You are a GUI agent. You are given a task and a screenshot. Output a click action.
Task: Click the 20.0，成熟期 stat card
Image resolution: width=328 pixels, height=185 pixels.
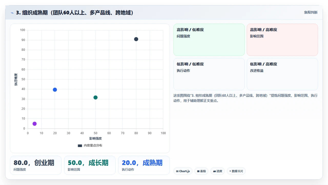pyautogui.click(x=144, y=165)
